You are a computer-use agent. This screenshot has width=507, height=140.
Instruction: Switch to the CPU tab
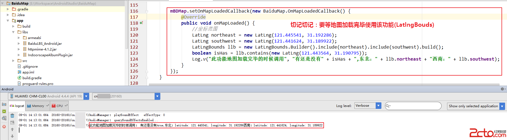coord(59,106)
